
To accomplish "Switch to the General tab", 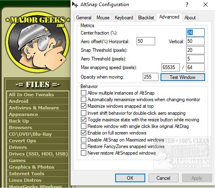I will pos(84,18).
